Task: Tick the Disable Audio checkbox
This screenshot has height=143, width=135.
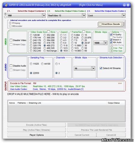Action: pos(11,66)
